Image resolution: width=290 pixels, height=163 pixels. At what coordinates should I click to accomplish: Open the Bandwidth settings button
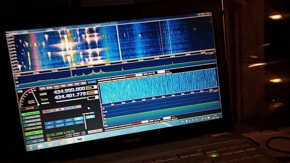(x=32, y=121)
